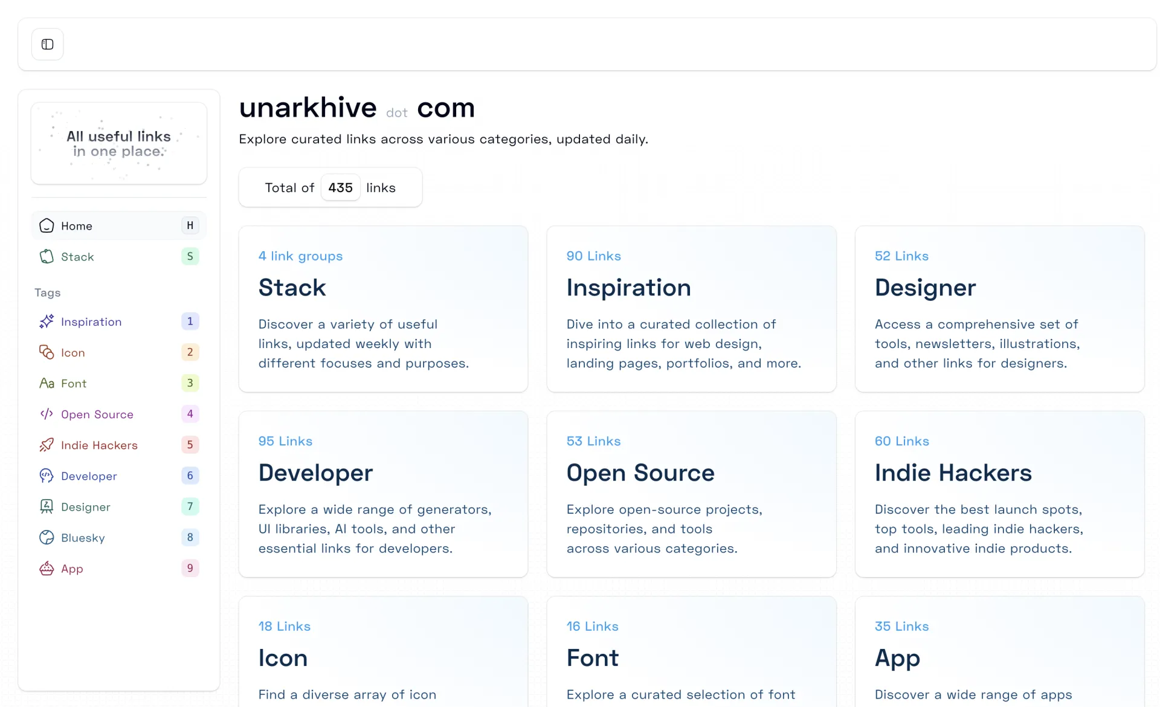Open the Designer card with 52 links
This screenshot has height=707, width=1160.
pos(999,309)
